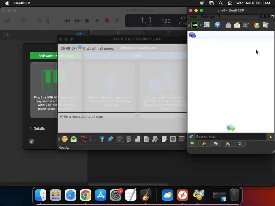Click the send file document icon

click(x=146, y=139)
